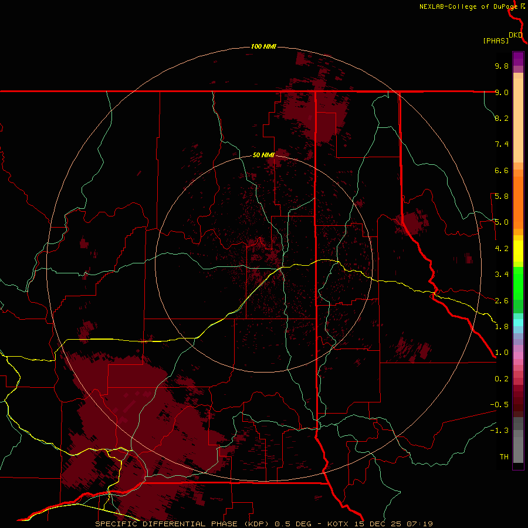Click the 9.0 value on the scale
The height and width of the screenshot is (528, 528).
(x=502, y=92)
